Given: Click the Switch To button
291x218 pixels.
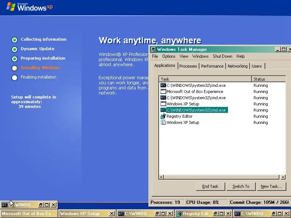Looking at the screenshot, I should coord(241,186).
